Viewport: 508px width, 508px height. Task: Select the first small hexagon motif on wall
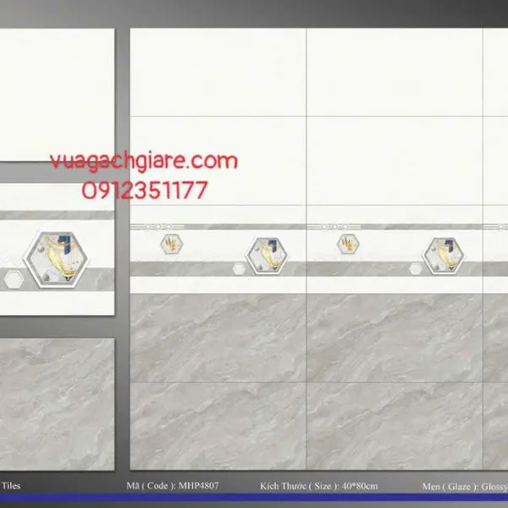point(172,244)
